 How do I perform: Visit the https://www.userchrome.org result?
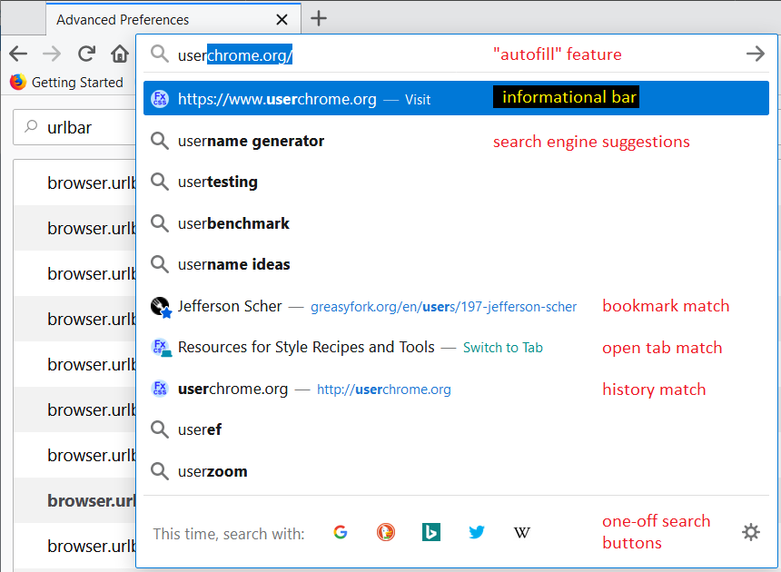(x=456, y=98)
